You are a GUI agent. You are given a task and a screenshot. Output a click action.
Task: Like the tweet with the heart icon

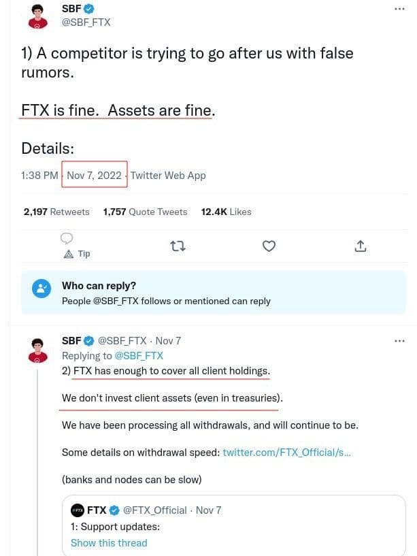pyautogui.click(x=269, y=246)
